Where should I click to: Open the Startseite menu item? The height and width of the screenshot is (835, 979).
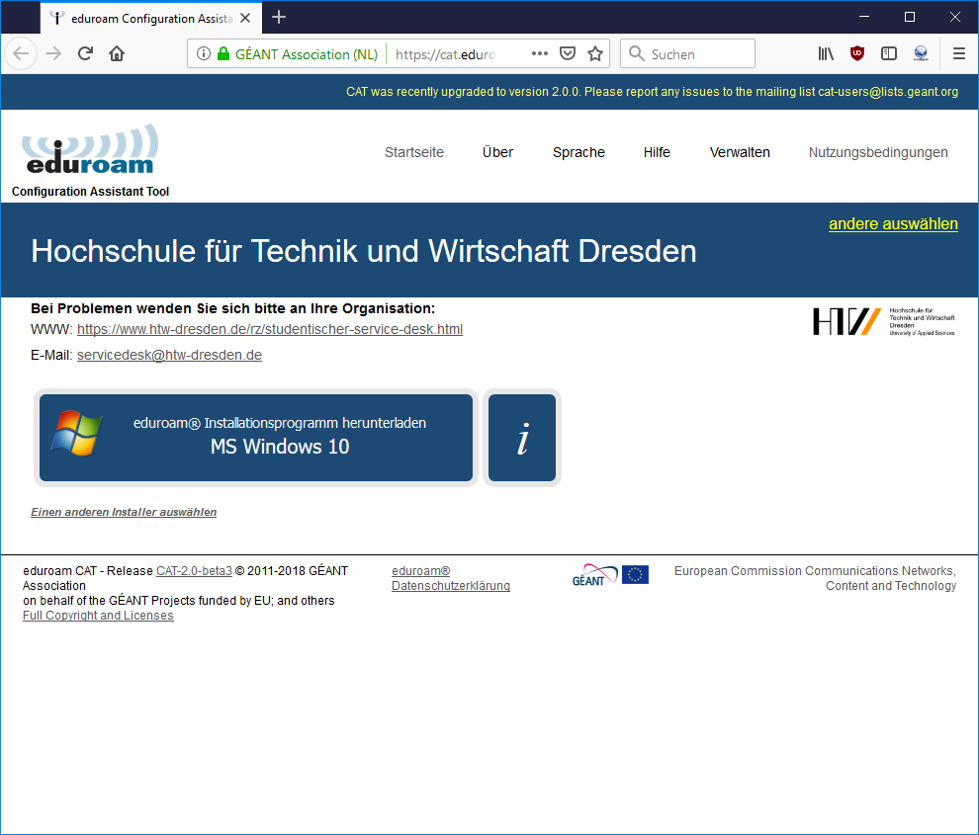point(414,152)
